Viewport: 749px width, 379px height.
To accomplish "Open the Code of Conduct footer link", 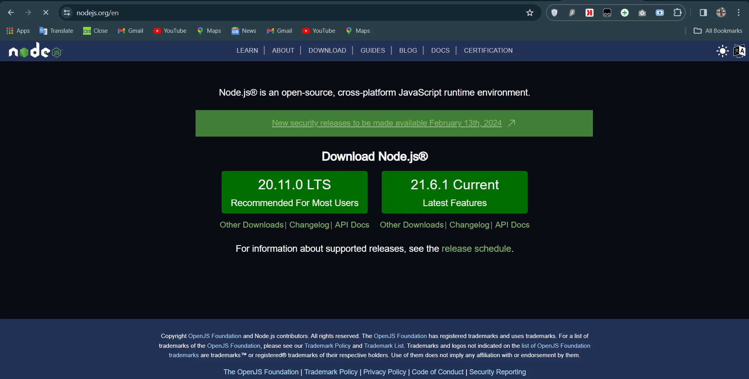I will coord(438,372).
